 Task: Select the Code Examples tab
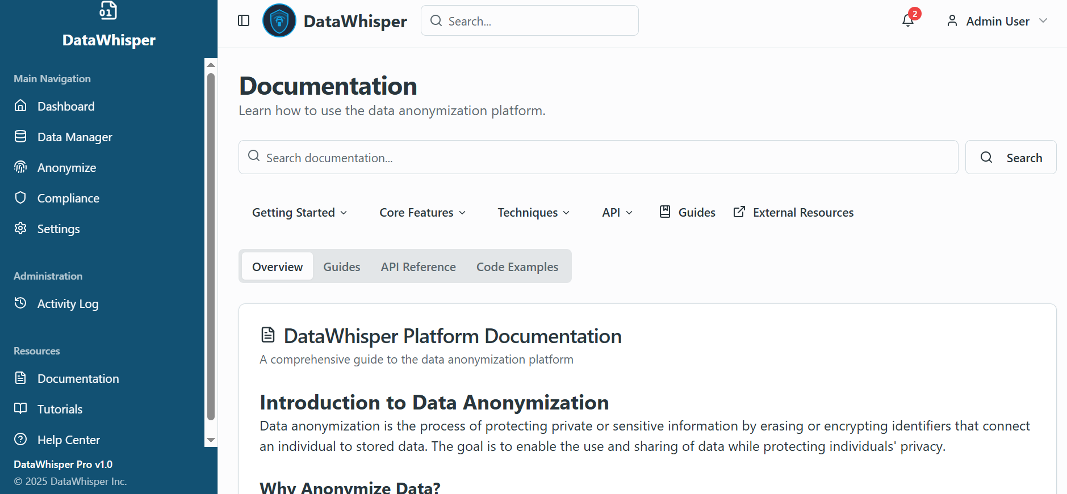coord(517,267)
